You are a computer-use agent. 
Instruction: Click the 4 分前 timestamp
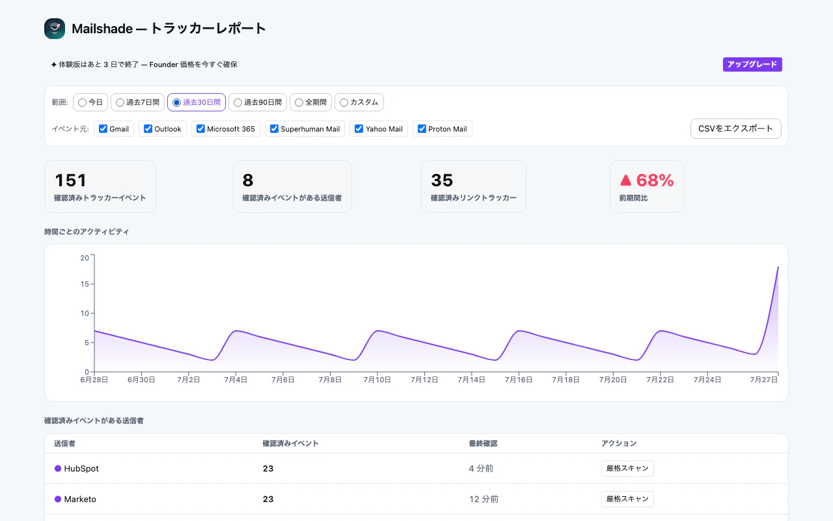point(481,468)
